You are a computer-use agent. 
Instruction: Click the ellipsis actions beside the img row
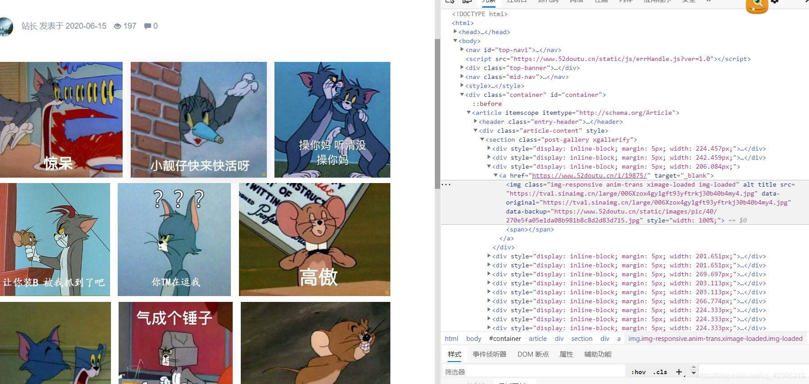click(x=446, y=184)
